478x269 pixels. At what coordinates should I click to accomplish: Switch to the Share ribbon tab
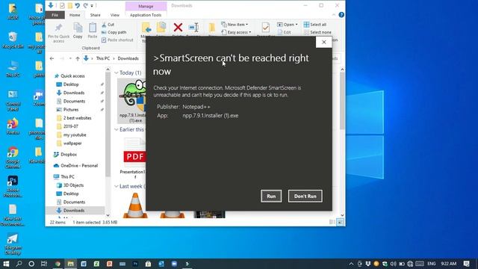95,15
